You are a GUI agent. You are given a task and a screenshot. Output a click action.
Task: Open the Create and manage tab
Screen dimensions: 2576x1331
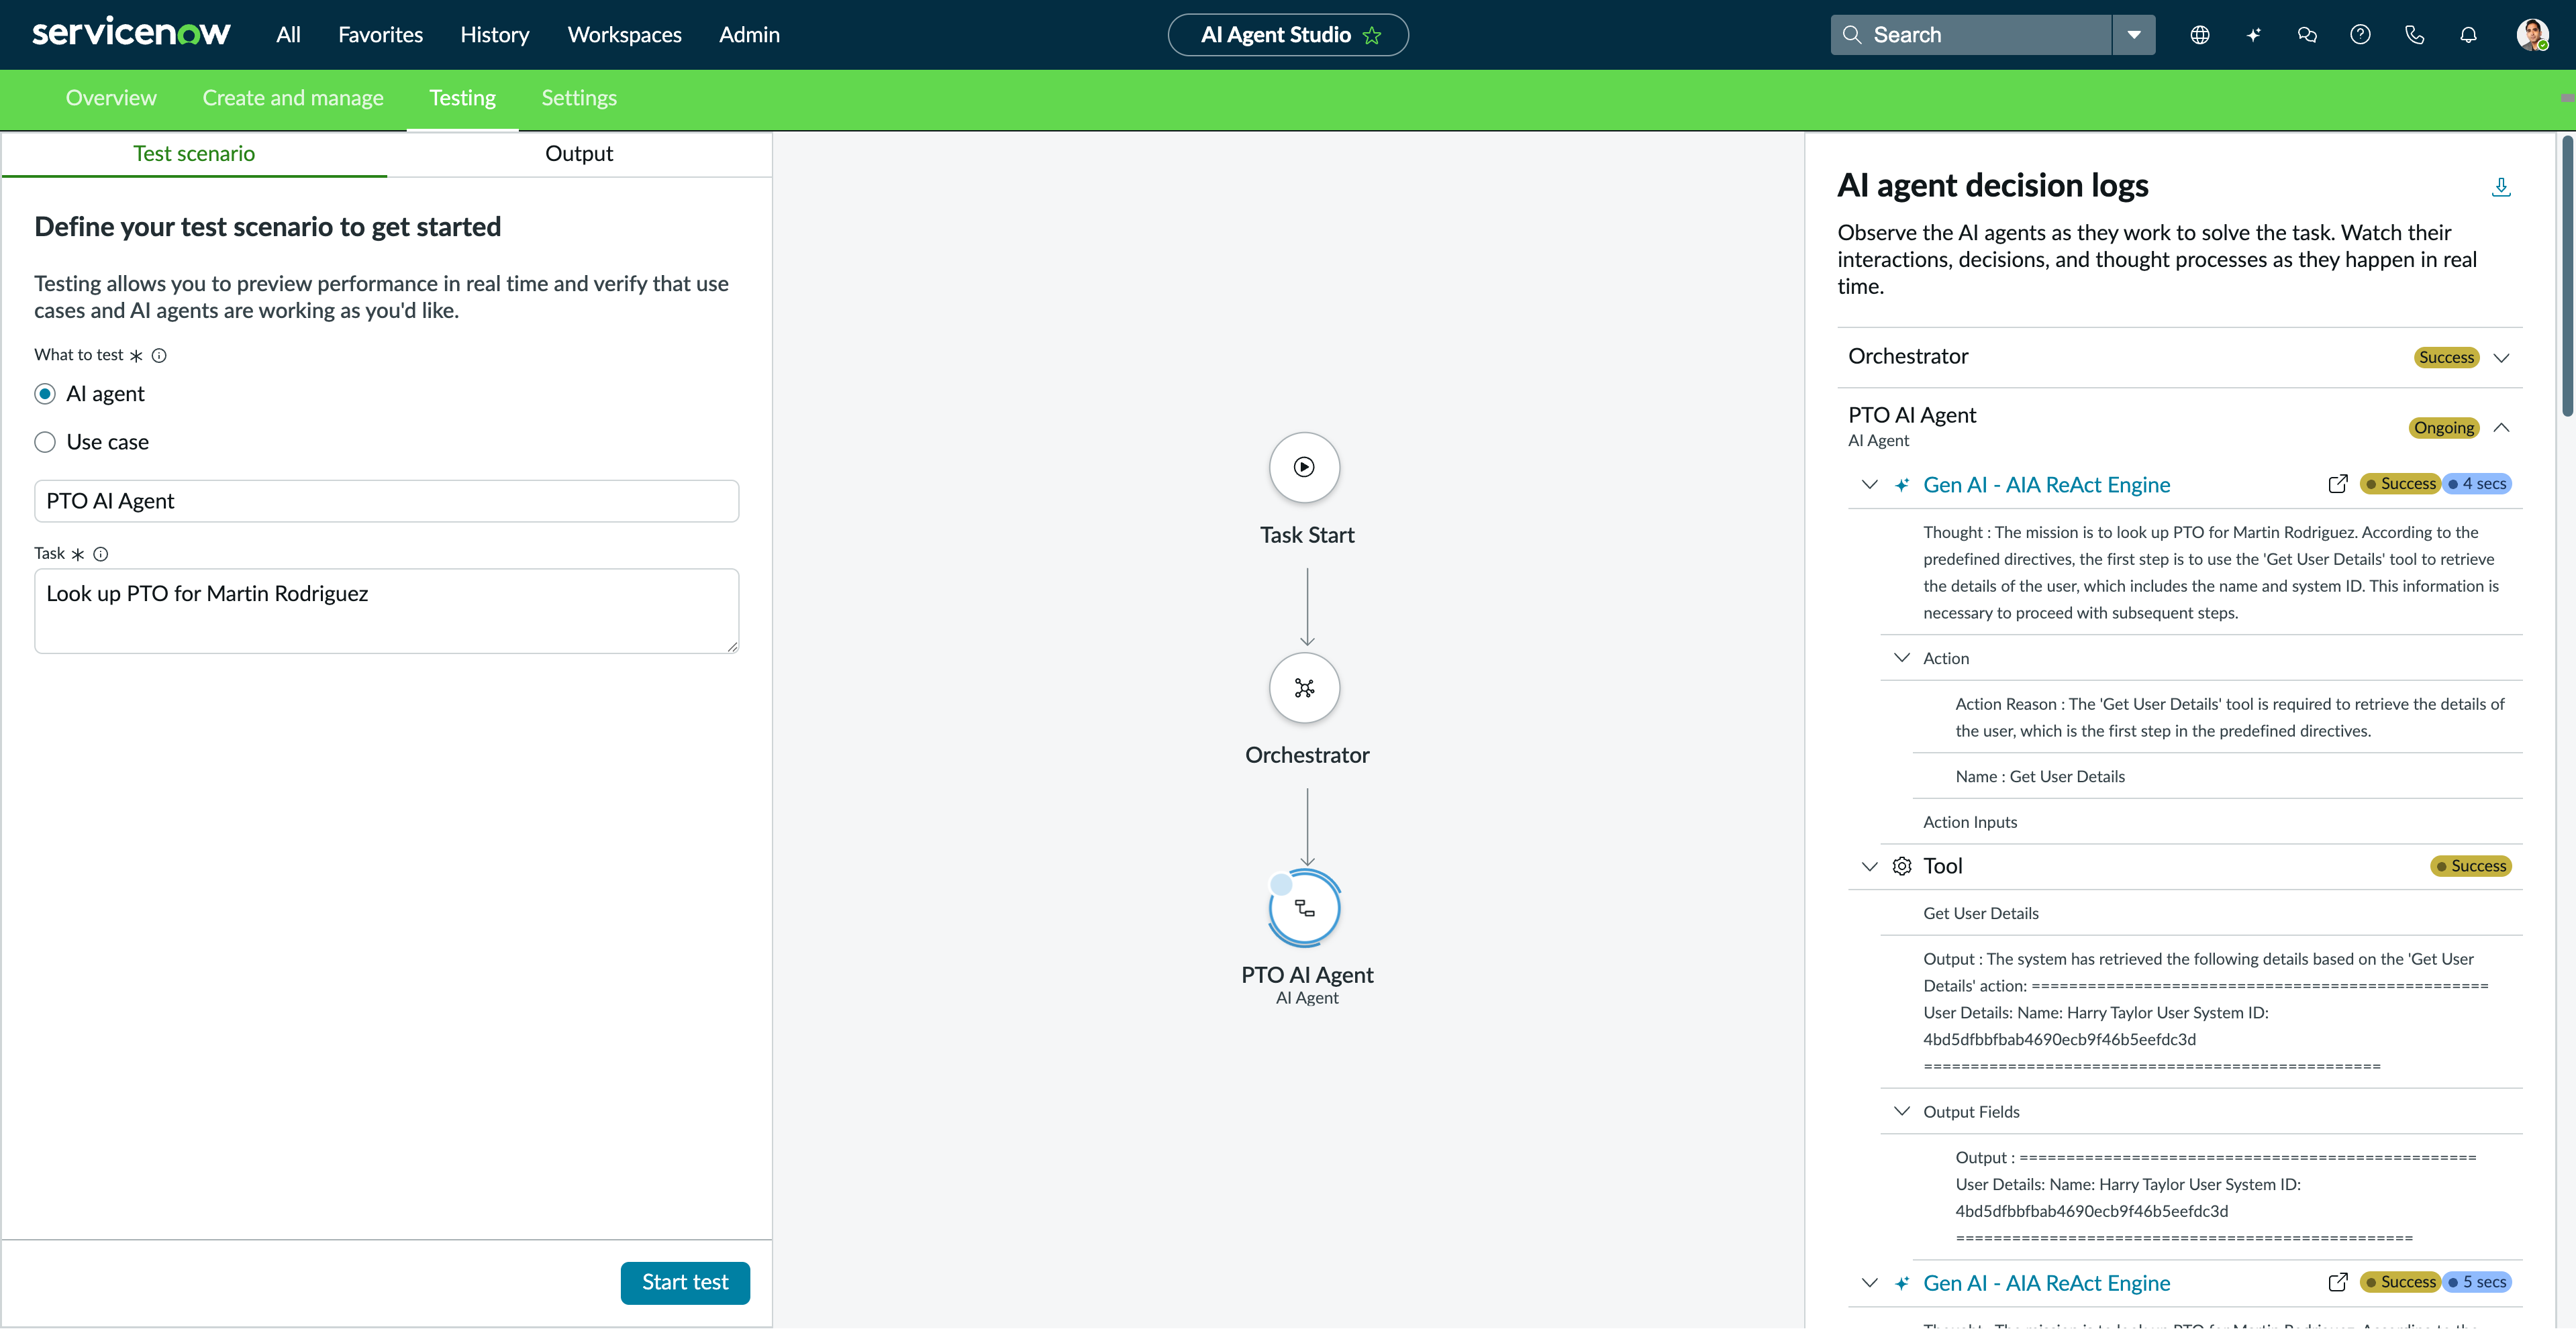point(293,98)
